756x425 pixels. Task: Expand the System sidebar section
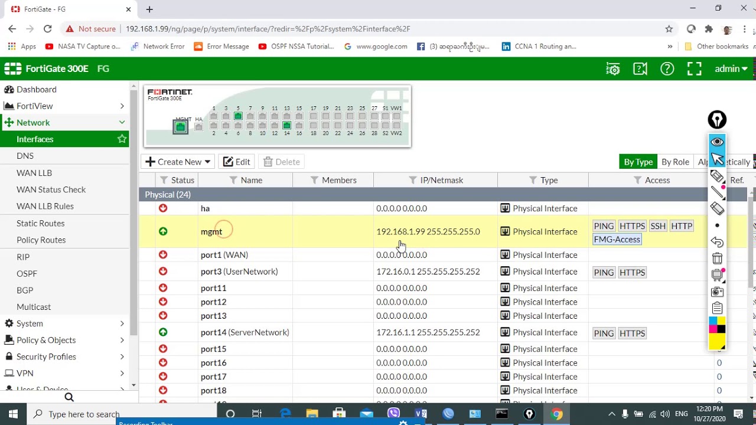tap(64, 323)
